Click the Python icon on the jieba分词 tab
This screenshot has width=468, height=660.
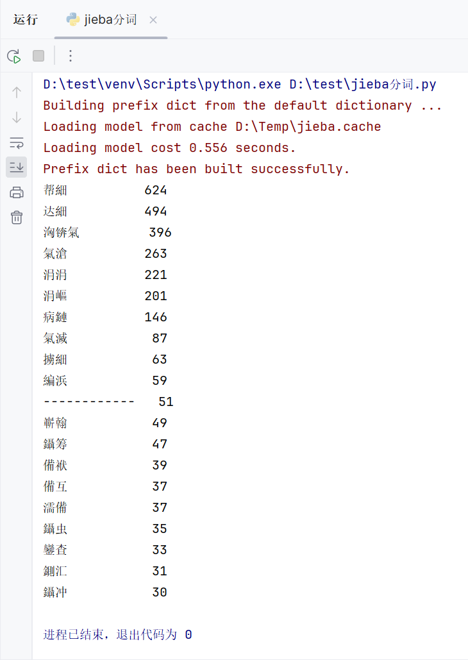73,20
